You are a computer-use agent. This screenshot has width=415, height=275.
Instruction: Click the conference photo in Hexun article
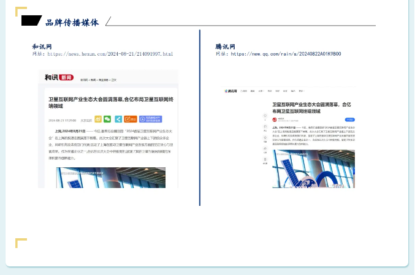click(x=111, y=178)
